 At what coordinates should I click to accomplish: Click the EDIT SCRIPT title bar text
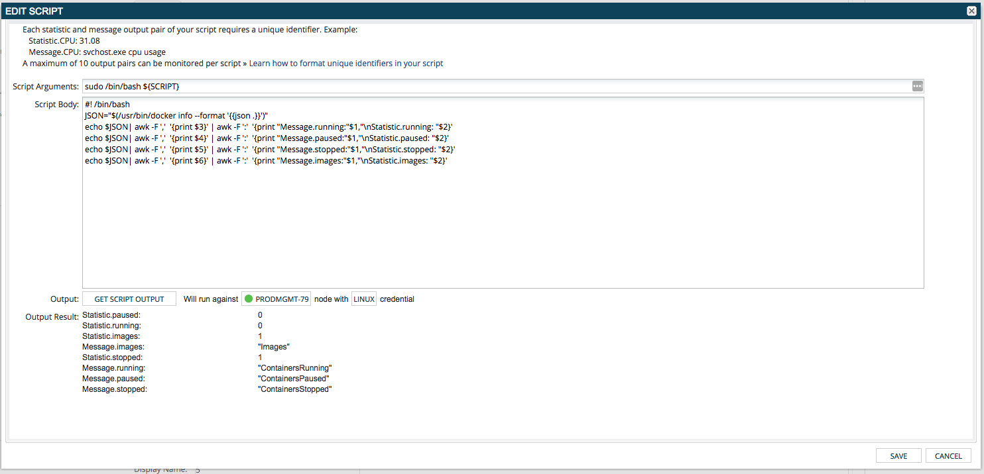pos(34,11)
